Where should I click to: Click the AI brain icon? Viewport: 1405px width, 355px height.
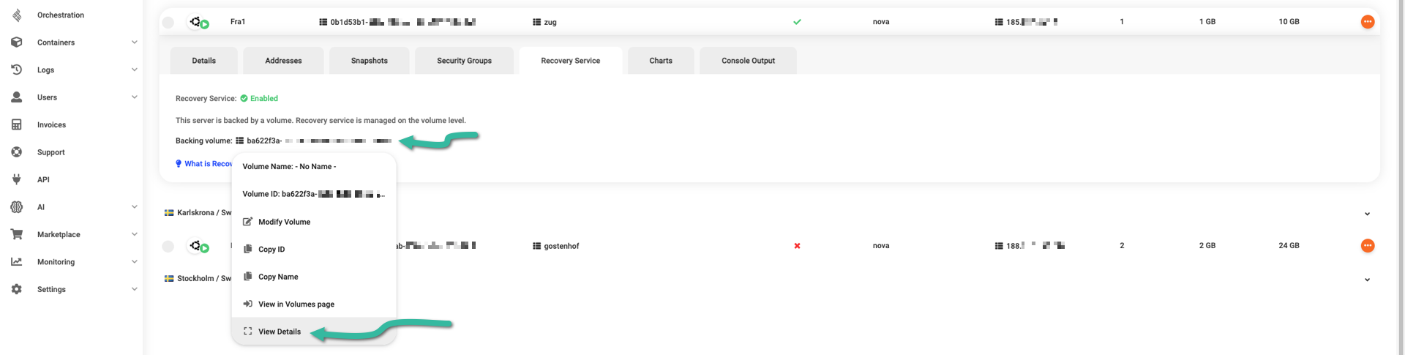point(16,207)
